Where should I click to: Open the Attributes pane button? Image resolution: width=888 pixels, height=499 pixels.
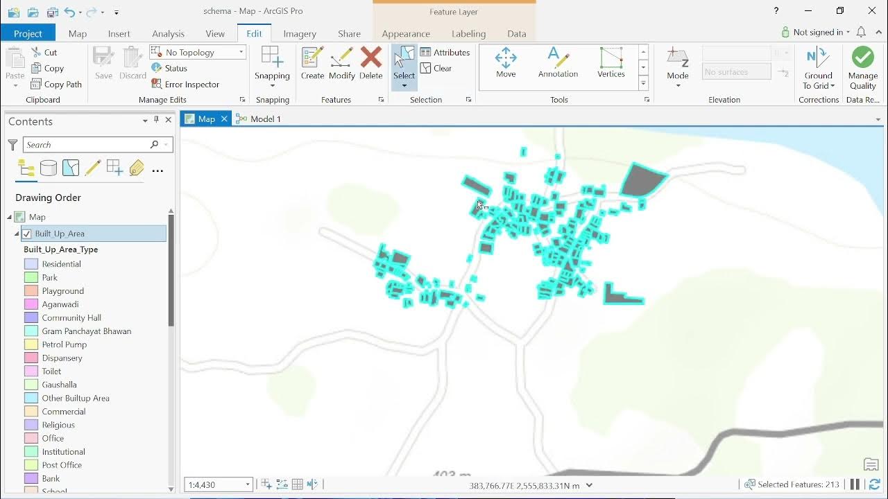click(445, 52)
